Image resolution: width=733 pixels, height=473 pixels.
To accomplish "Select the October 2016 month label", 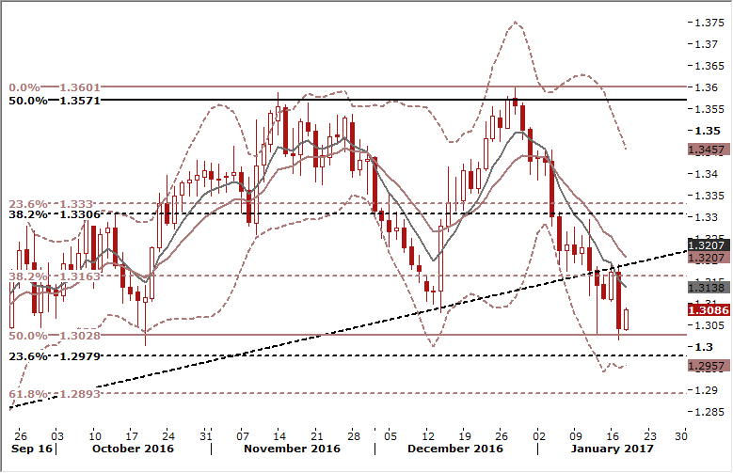I will [x=133, y=449].
